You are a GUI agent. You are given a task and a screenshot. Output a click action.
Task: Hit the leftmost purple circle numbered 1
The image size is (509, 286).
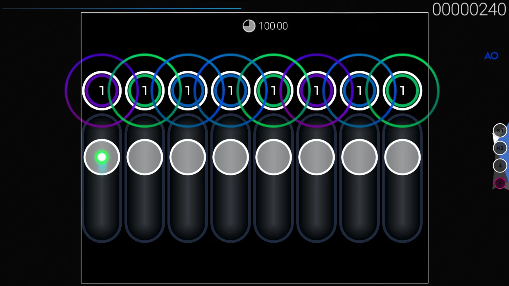[102, 91]
